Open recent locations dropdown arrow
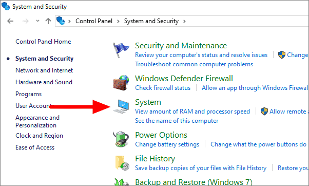The image size is (309, 186). tap(37, 21)
